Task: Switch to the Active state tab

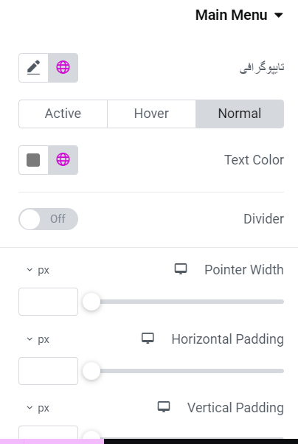Action: point(63,114)
